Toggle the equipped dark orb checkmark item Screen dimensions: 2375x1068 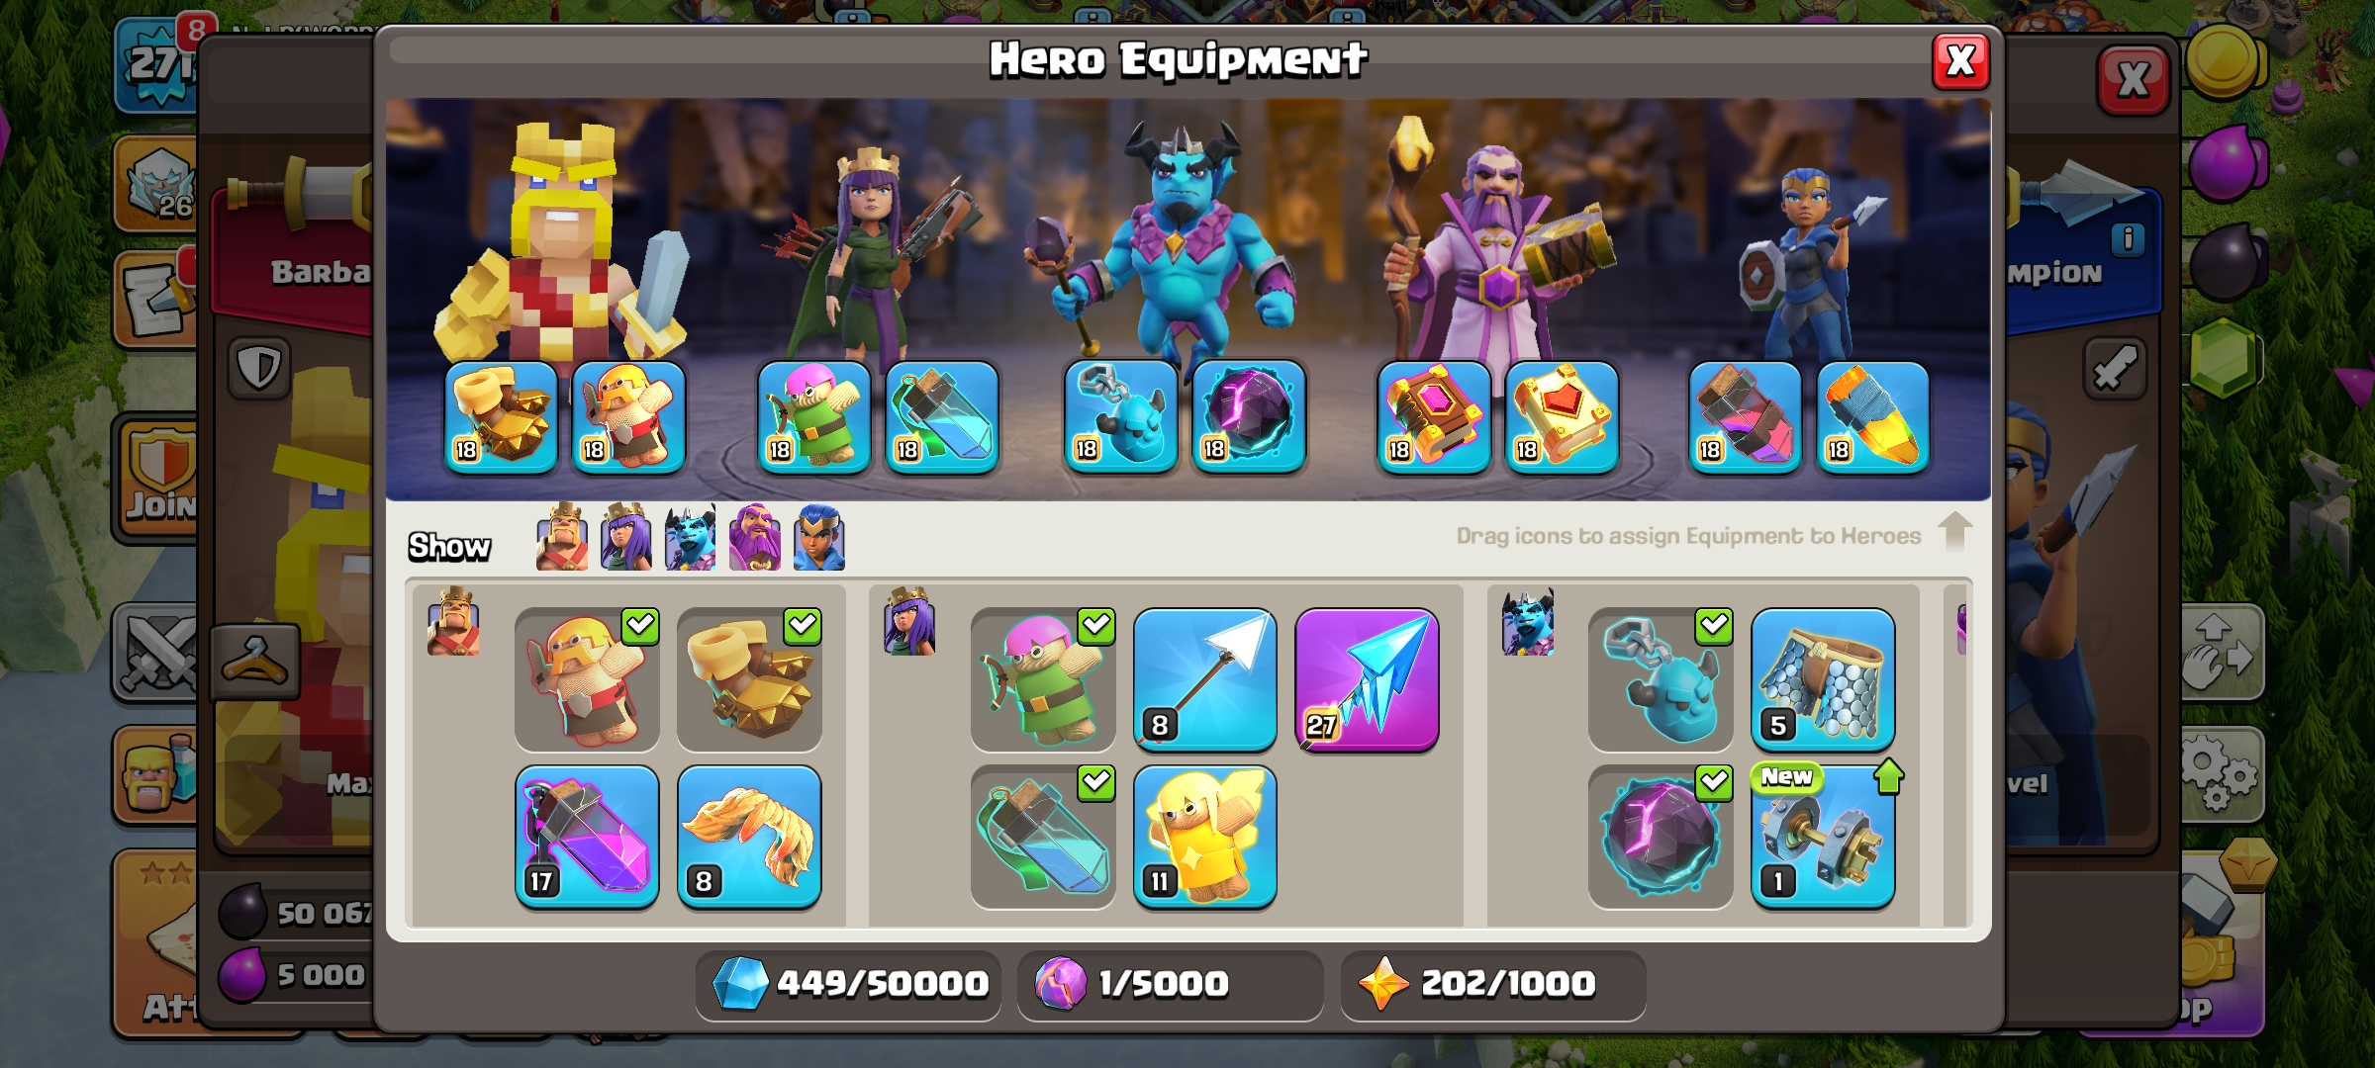1661,837
